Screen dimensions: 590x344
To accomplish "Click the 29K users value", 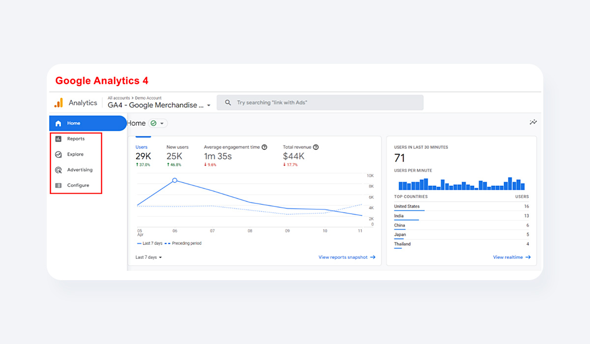I will click(143, 156).
